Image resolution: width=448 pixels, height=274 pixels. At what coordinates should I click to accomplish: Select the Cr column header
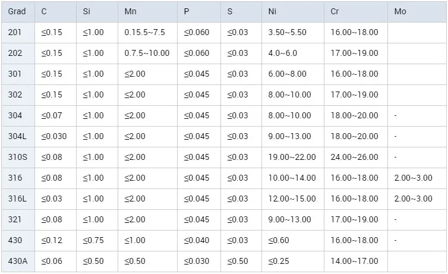point(336,12)
